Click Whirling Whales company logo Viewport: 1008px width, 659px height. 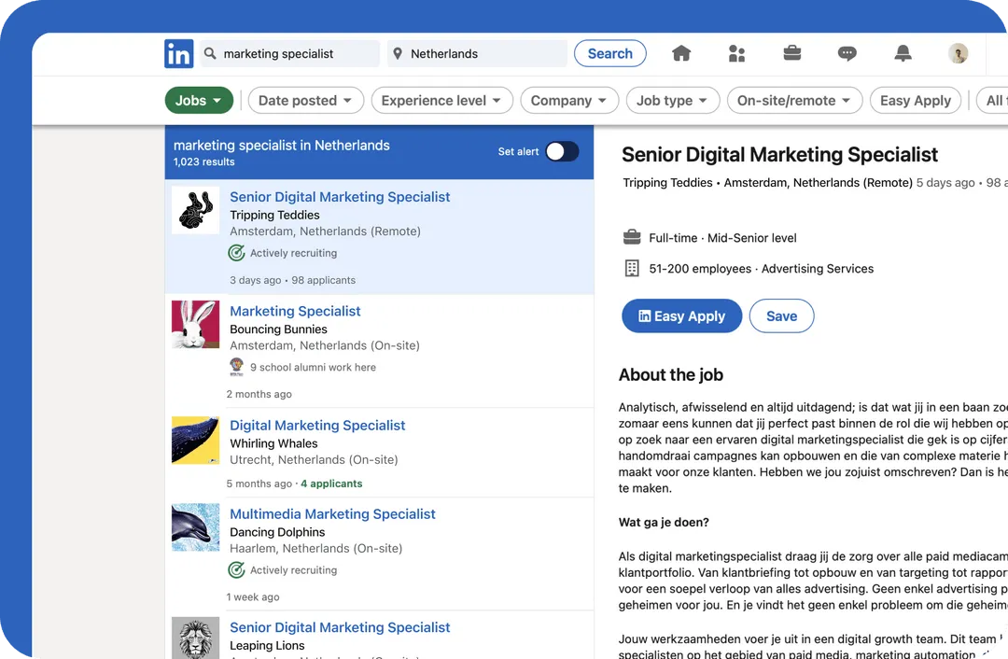click(x=195, y=440)
